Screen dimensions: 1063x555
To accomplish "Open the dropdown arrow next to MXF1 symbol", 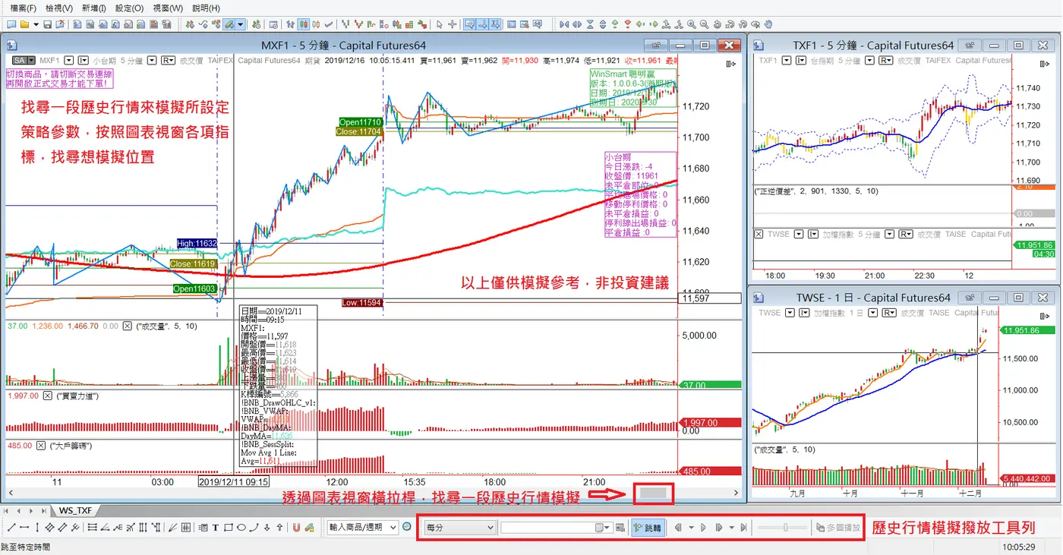I will [x=69, y=60].
